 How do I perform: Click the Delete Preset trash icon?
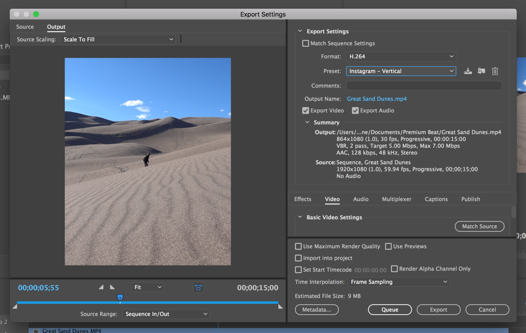[x=495, y=71]
